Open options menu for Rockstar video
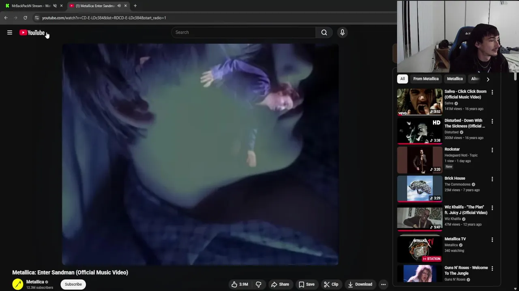Screen dimensions: 519x291 tap(492, 150)
